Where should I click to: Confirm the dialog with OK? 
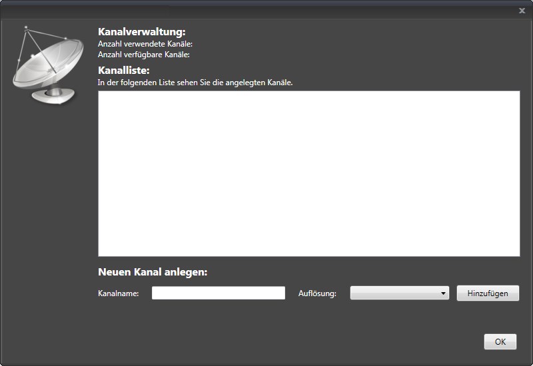[500, 341]
